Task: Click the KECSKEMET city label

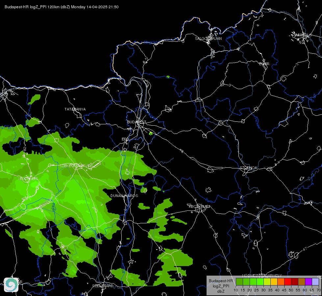Action: [x=200, y=207]
